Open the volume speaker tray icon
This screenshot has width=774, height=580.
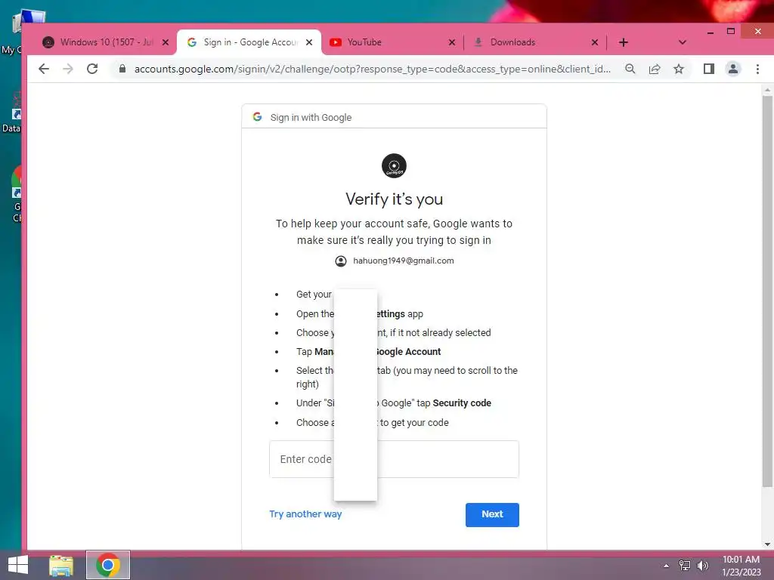pyautogui.click(x=702, y=566)
